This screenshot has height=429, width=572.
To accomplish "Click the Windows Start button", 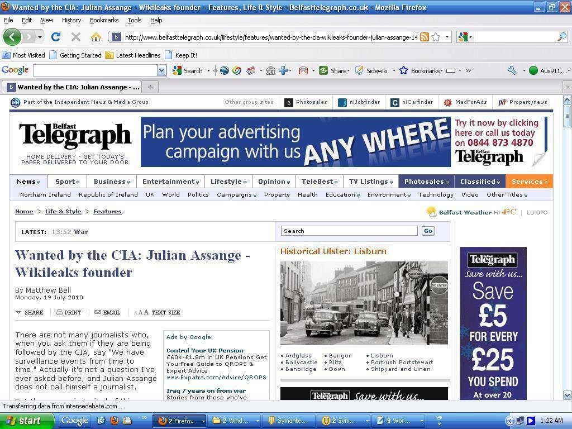I will point(27,421).
